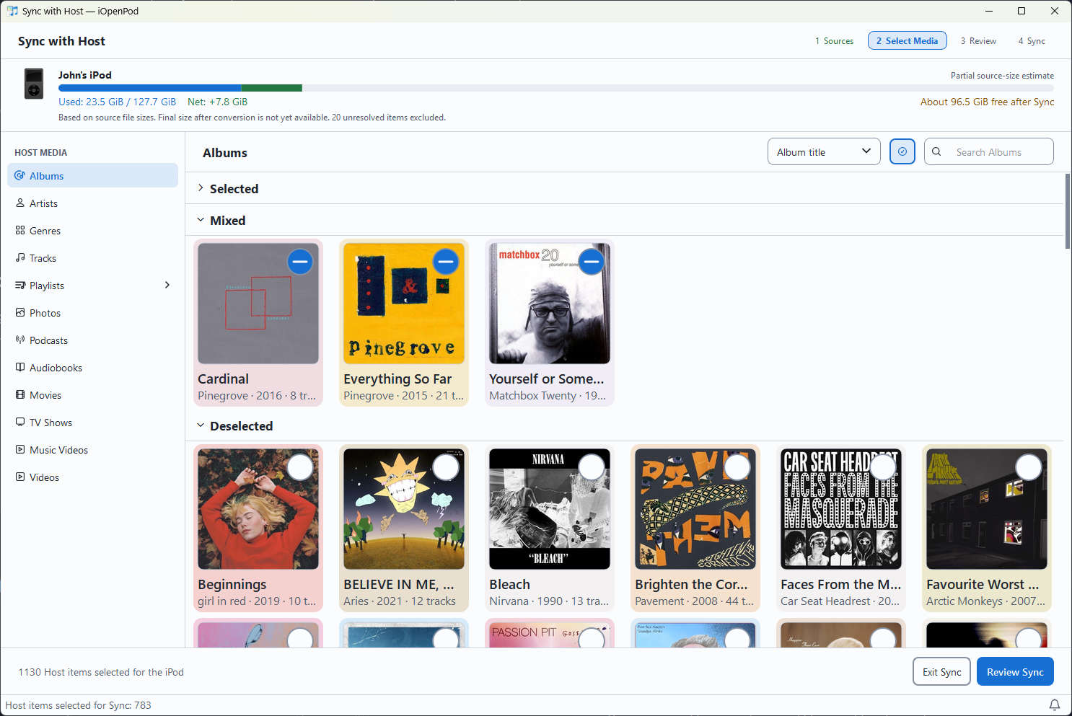Select the Favourite Worst Nightmare checkbox
1072x716 pixels.
(1029, 467)
